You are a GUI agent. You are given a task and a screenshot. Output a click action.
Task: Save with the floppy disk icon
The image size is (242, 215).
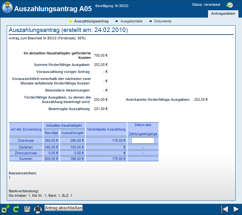pyautogui.click(x=27, y=209)
